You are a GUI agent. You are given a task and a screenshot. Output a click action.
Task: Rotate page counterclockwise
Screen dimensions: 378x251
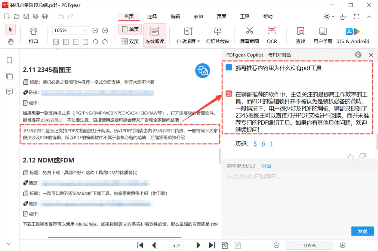coord(95,42)
